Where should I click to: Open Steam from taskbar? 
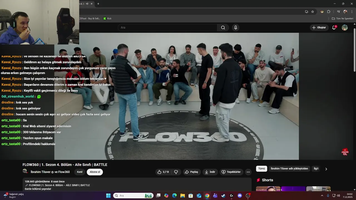click(x=223, y=196)
